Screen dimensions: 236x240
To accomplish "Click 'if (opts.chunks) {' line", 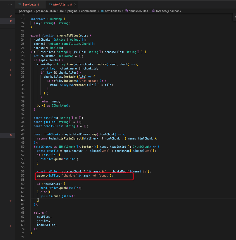I will (49, 60).
